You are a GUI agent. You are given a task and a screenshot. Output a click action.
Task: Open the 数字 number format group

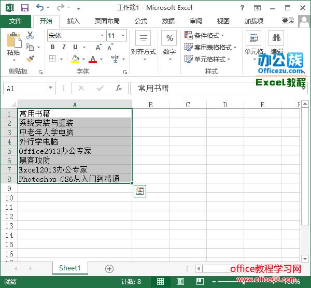click(x=169, y=46)
